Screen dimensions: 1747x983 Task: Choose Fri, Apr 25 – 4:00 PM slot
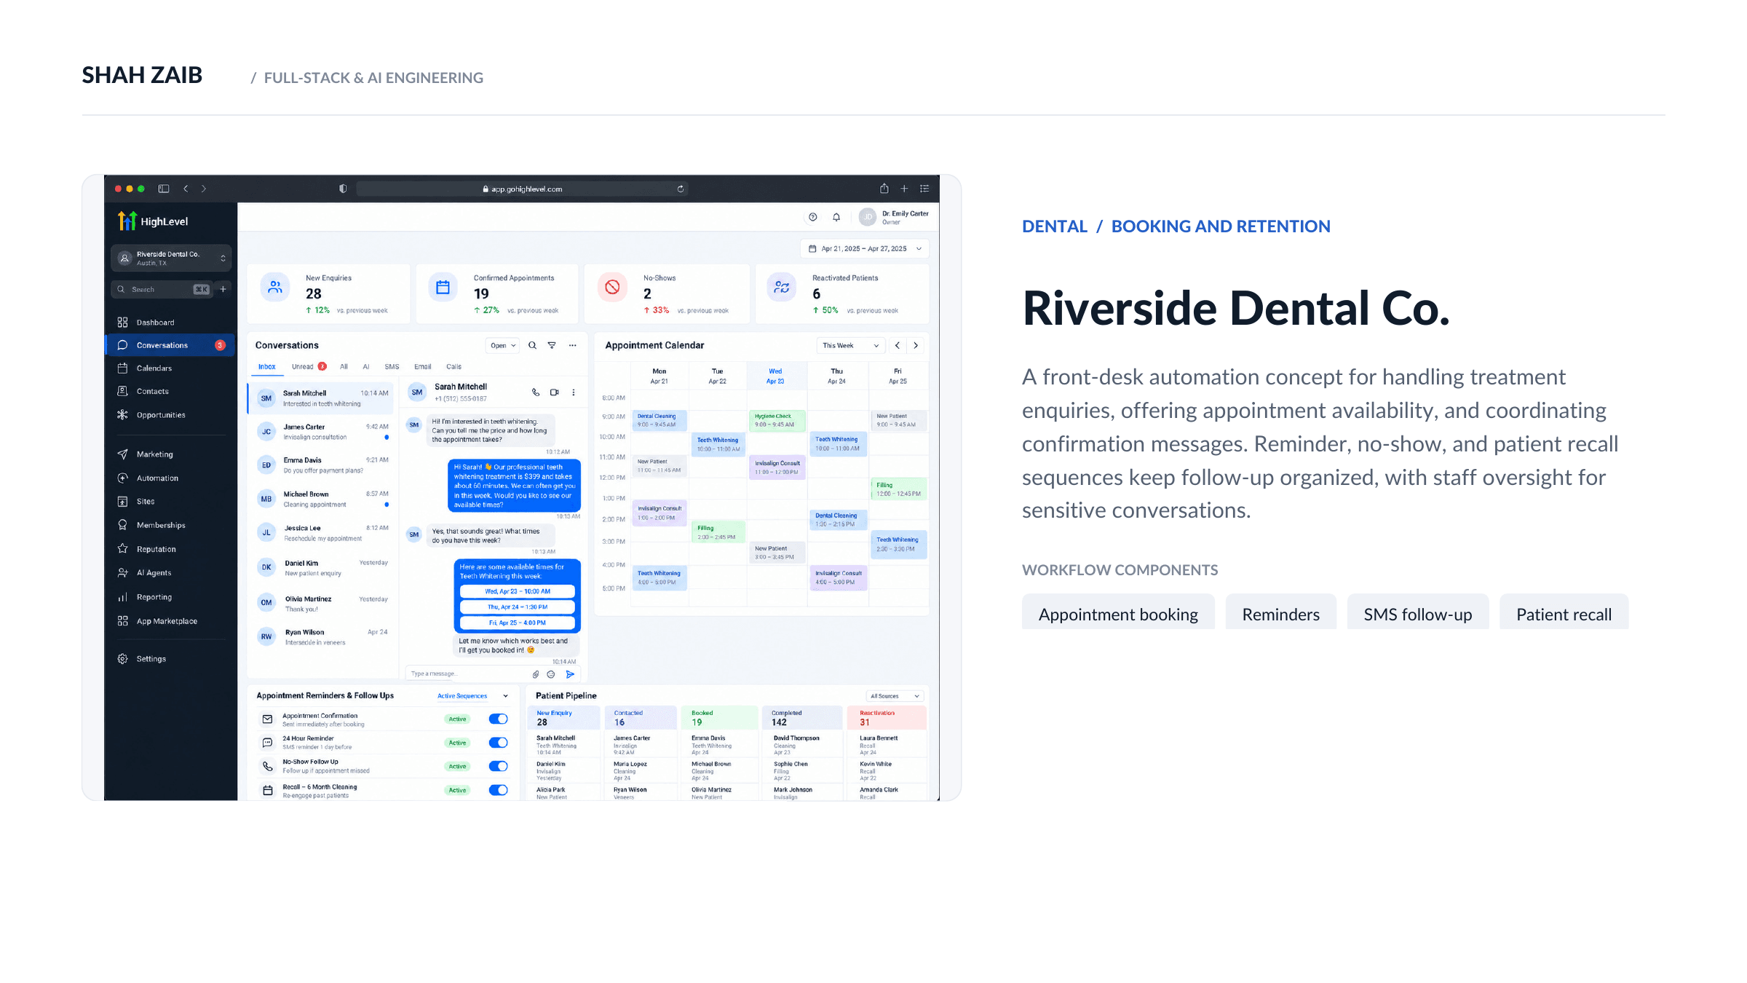coord(518,623)
